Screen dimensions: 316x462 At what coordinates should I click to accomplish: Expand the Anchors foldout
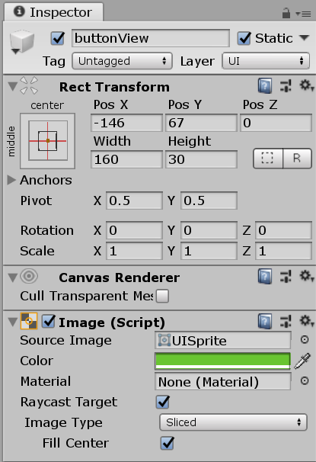click(x=11, y=180)
